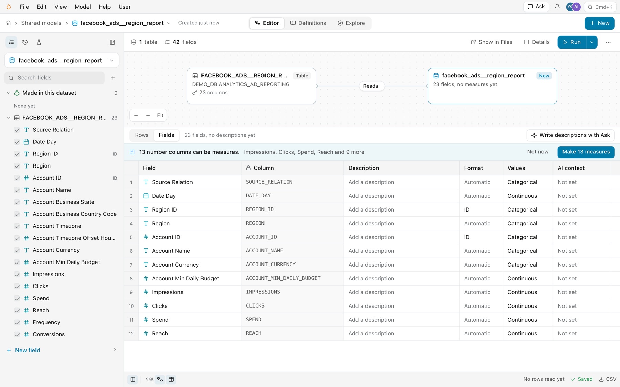The width and height of the screenshot is (620, 387).
Task: Open the history clock icon in sidebar
Action: [25, 42]
